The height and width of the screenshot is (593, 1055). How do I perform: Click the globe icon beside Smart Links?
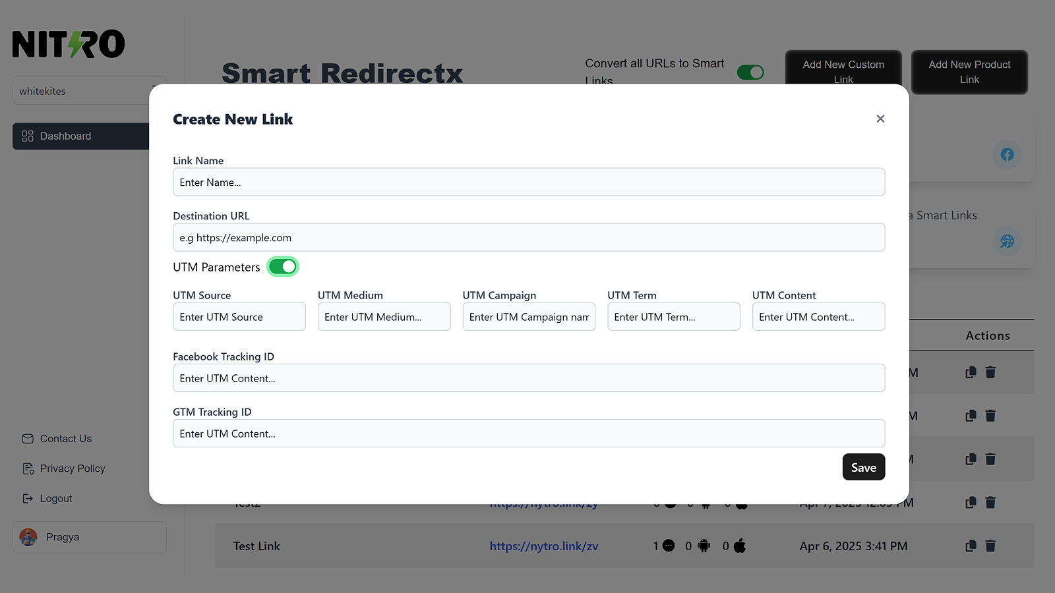click(1007, 241)
